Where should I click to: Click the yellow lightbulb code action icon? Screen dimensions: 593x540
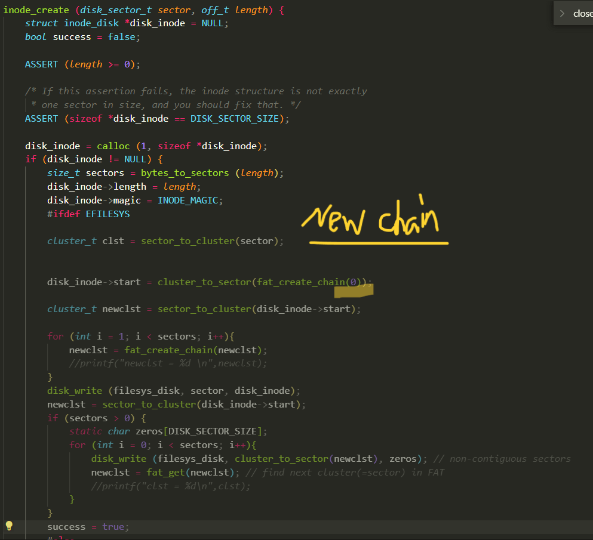point(9,526)
